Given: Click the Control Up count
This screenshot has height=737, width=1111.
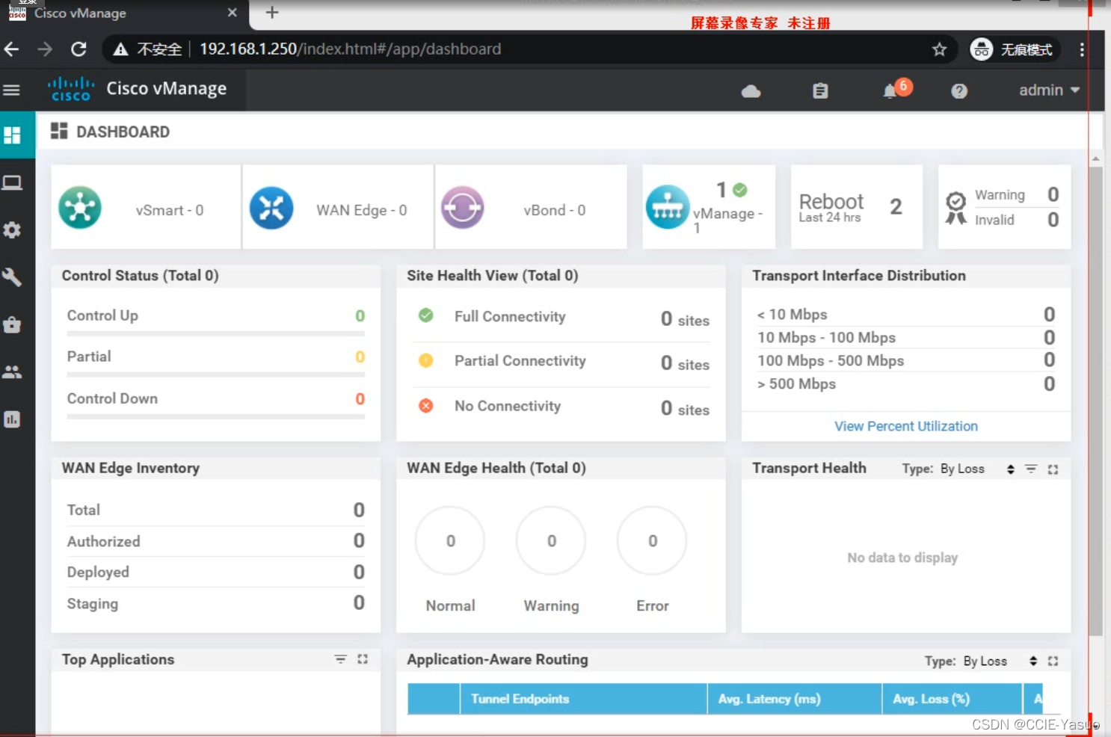Looking at the screenshot, I should click(360, 315).
